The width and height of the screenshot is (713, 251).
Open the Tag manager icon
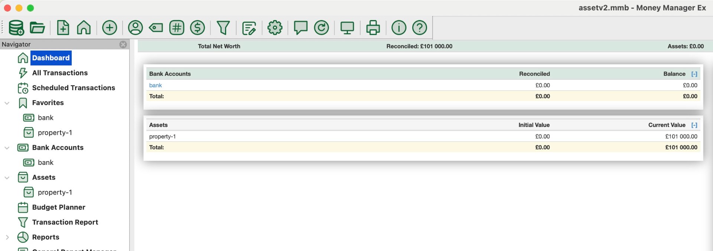(156, 28)
